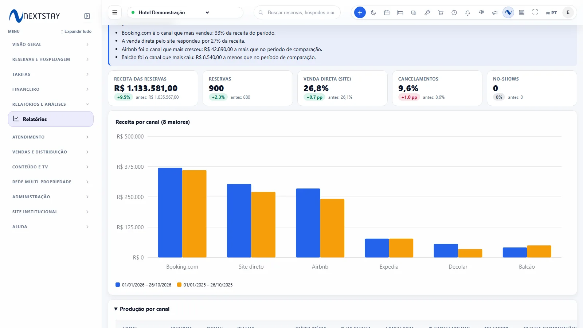This screenshot has width=583, height=328.
Task: Collapse the Produção por canal section
Action: pyautogui.click(x=142, y=309)
